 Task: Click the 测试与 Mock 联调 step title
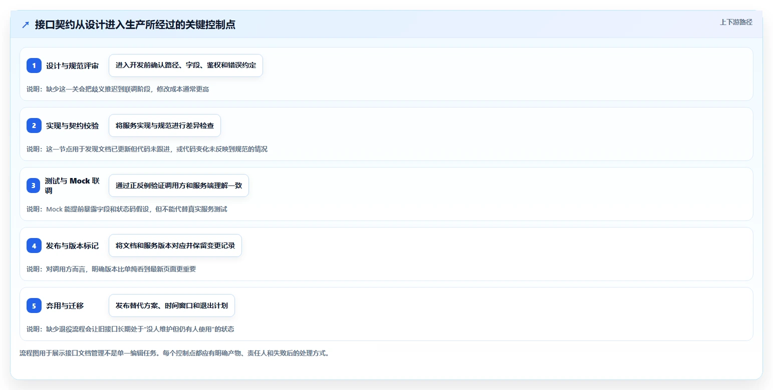click(72, 185)
